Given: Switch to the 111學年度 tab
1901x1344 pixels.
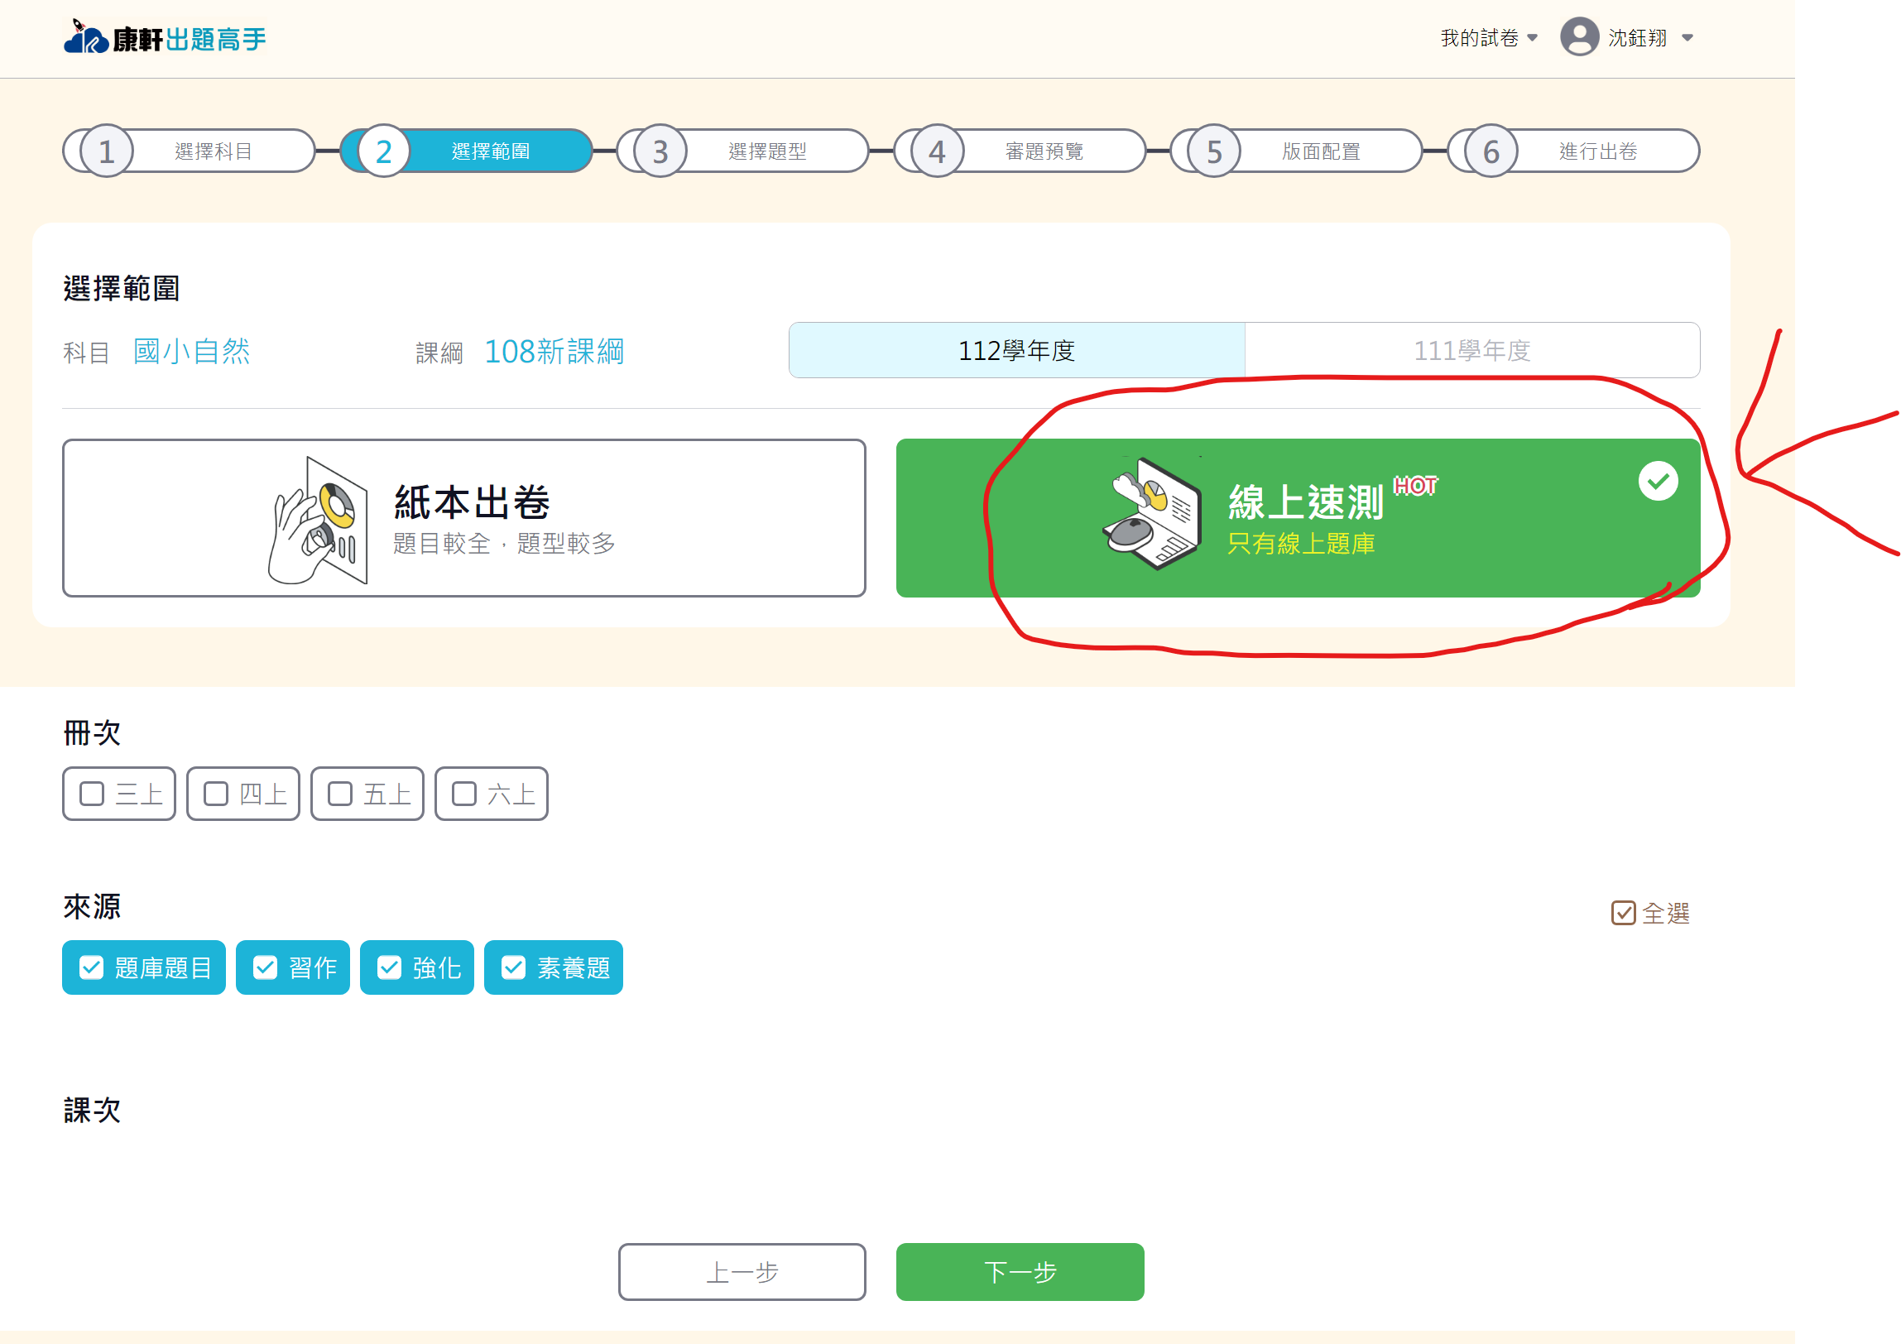Looking at the screenshot, I should pos(1472,350).
